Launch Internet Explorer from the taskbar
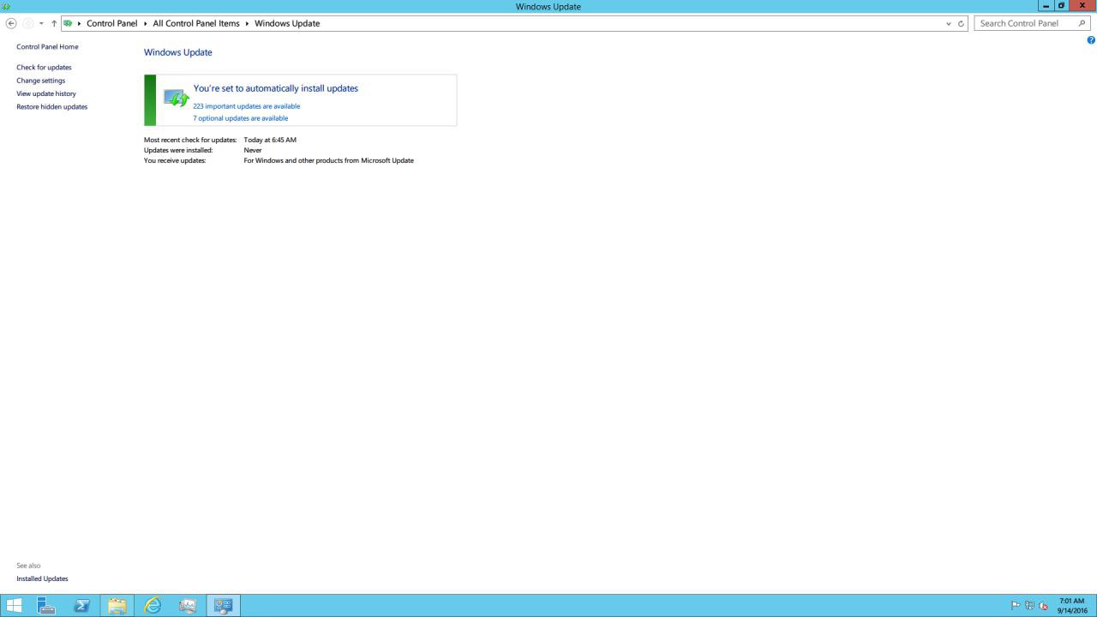 click(x=153, y=606)
